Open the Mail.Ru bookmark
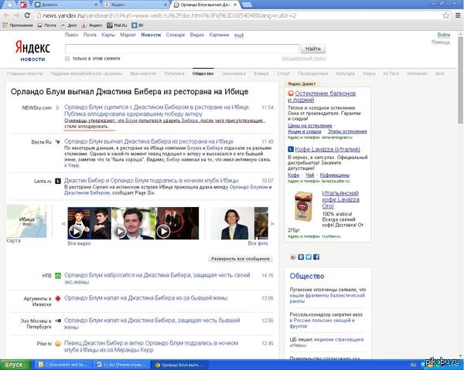Image resolution: width=464 pixels, height=370 pixels. 117,25
